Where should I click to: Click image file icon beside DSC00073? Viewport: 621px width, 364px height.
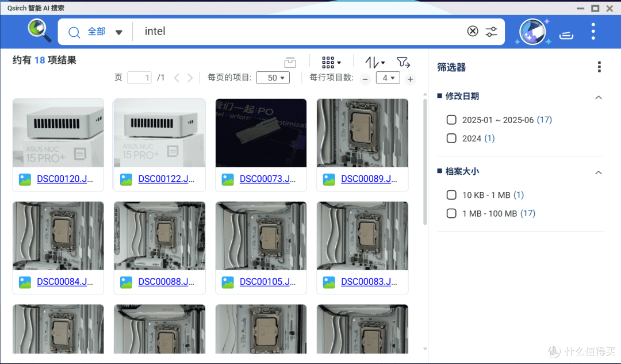coord(228,179)
